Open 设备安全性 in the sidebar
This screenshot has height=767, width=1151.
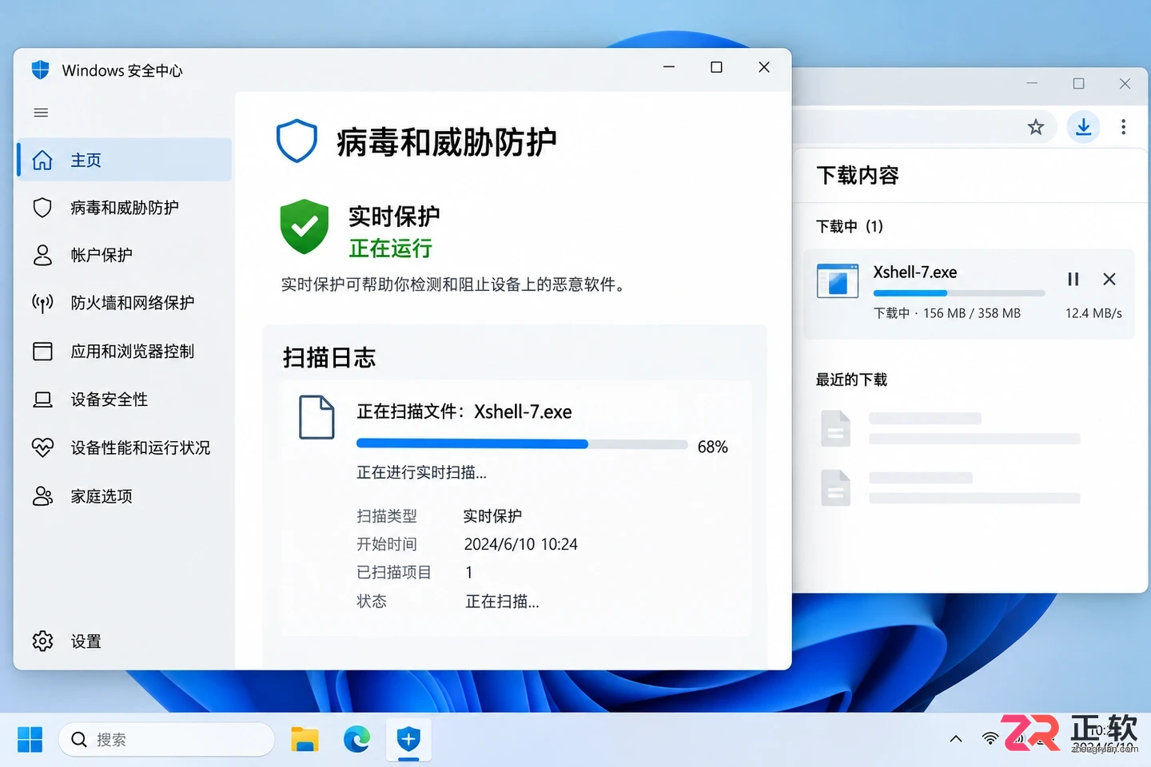[125, 399]
